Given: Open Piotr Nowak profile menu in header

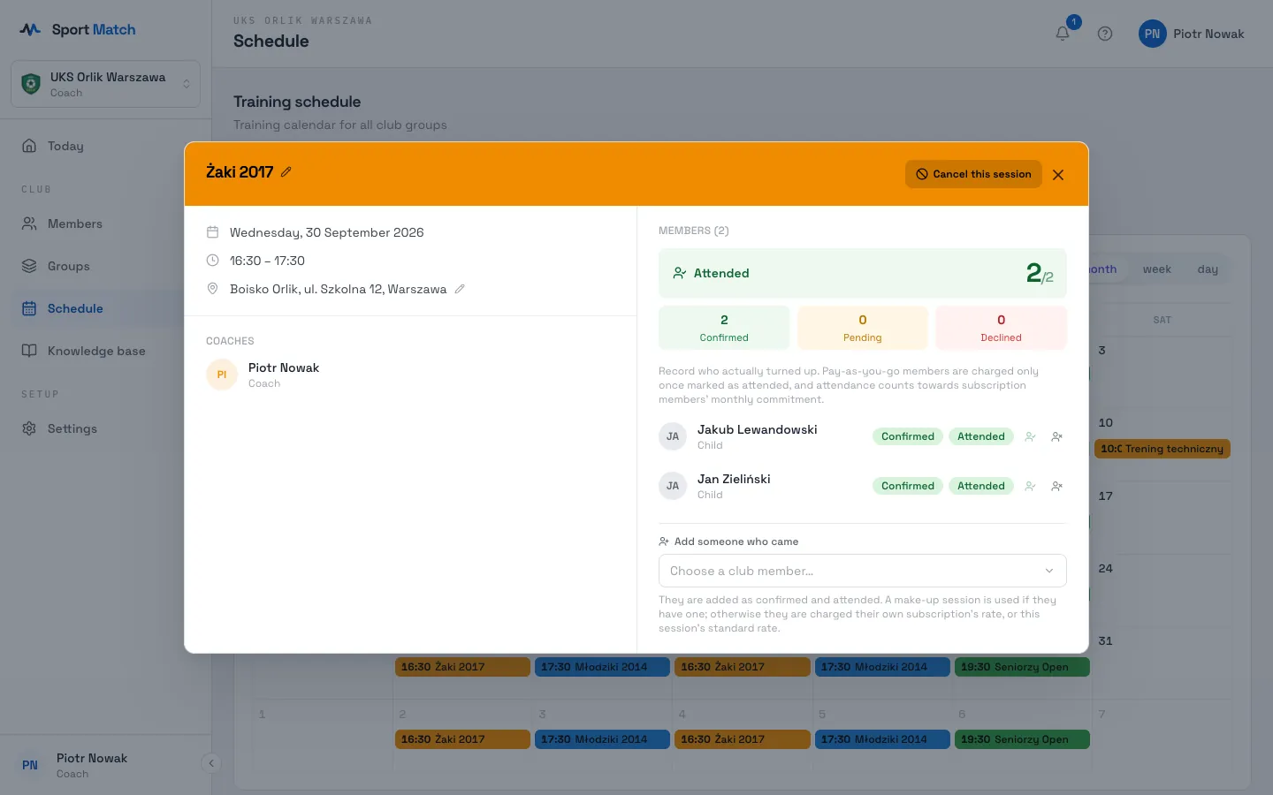Looking at the screenshot, I should pos(1191,34).
